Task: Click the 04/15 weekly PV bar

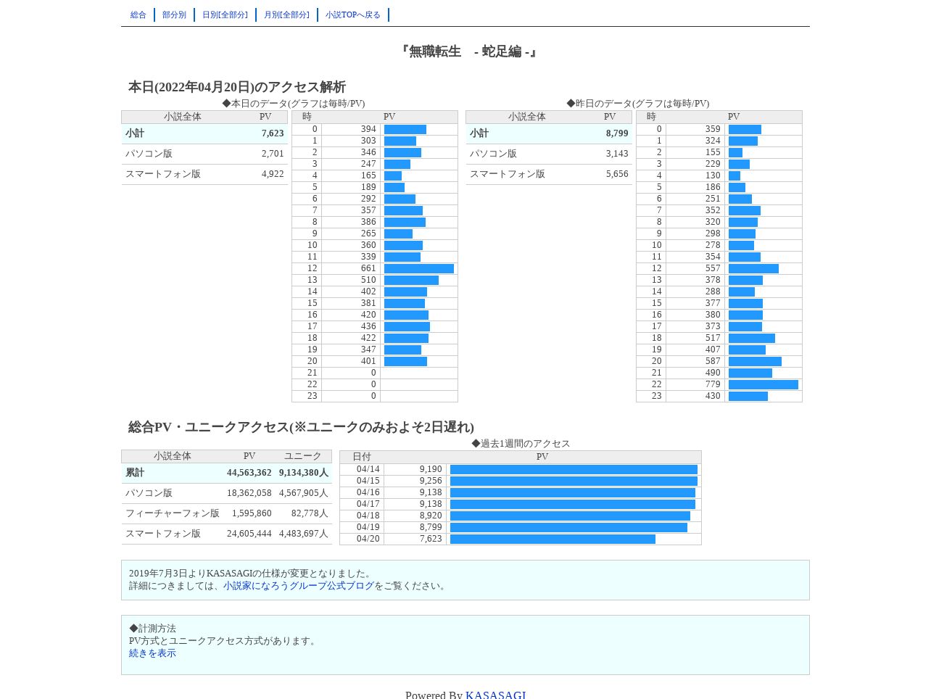Action: (574, 481)
